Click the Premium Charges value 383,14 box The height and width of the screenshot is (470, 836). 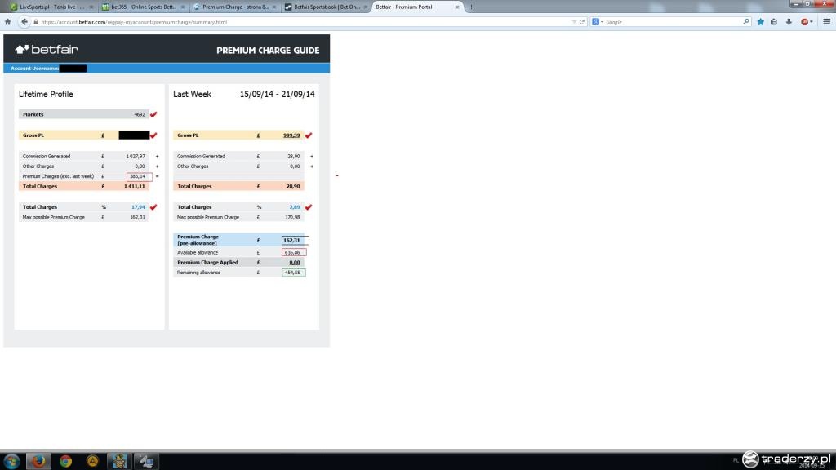139,176
